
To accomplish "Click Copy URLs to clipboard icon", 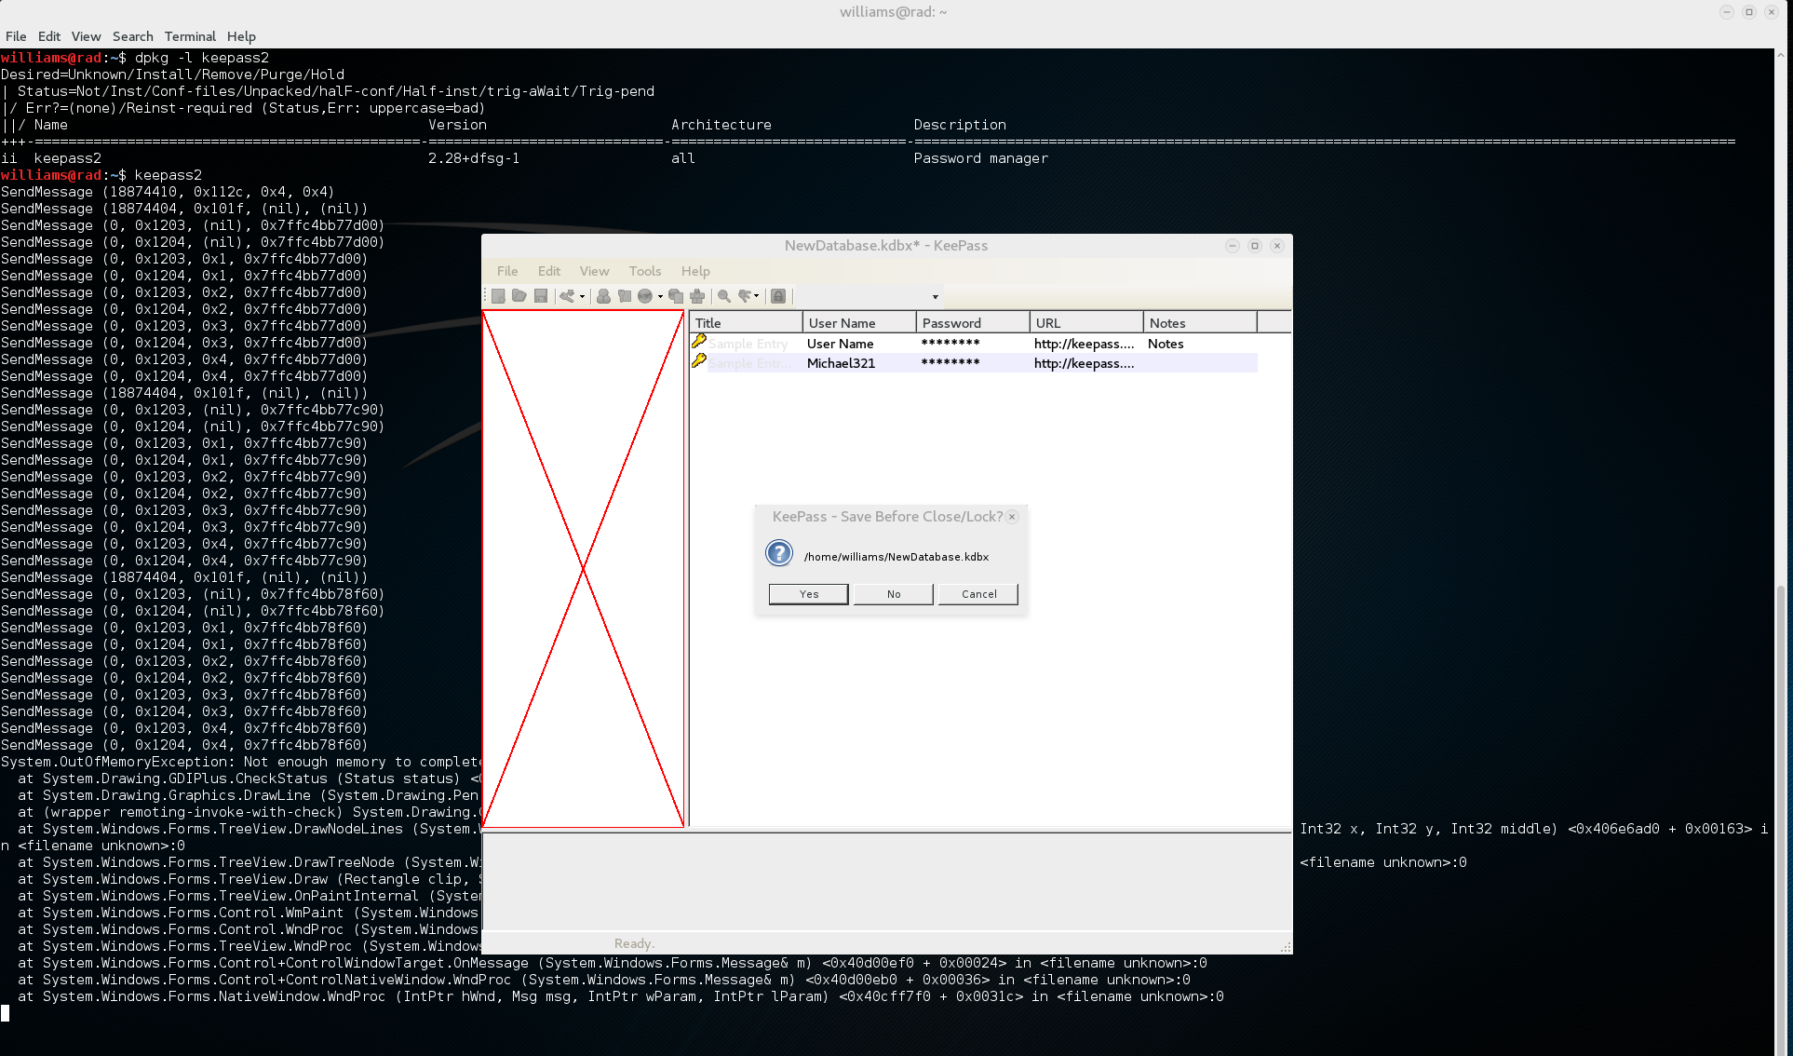I will [x=676, y=296].
